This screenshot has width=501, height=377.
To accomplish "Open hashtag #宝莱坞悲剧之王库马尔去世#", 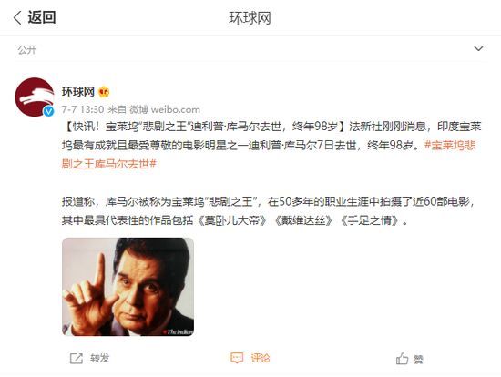I will 269,155.
